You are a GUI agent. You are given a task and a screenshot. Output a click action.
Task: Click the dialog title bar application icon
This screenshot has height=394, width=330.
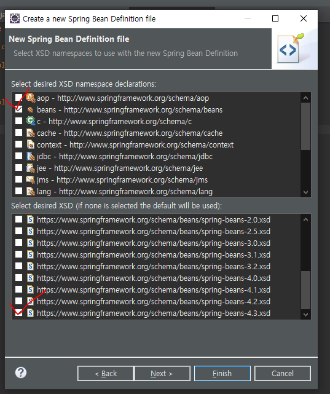[15, 18]
